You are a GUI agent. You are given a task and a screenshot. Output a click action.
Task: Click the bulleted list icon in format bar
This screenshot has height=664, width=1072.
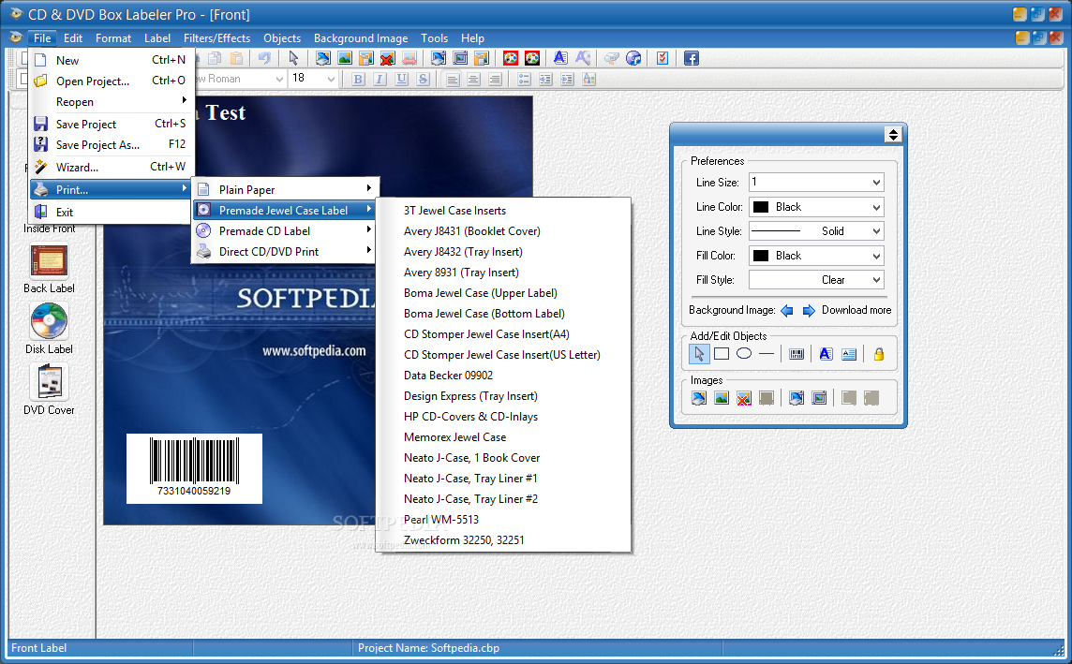point(524,80)
